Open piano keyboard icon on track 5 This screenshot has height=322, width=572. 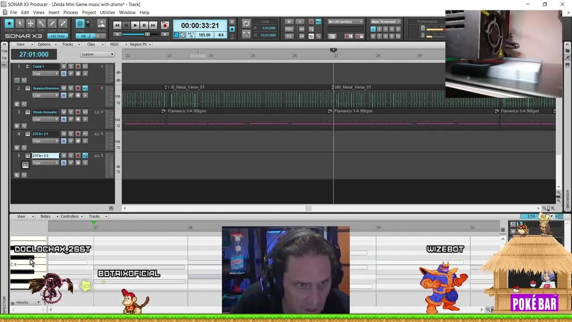(25, 165)
